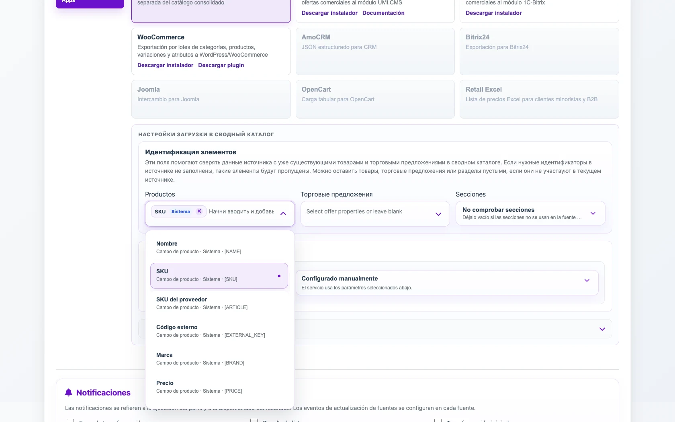675x422 pixels.
Task: Click the Secciones field label
Action: coord(470,194)
